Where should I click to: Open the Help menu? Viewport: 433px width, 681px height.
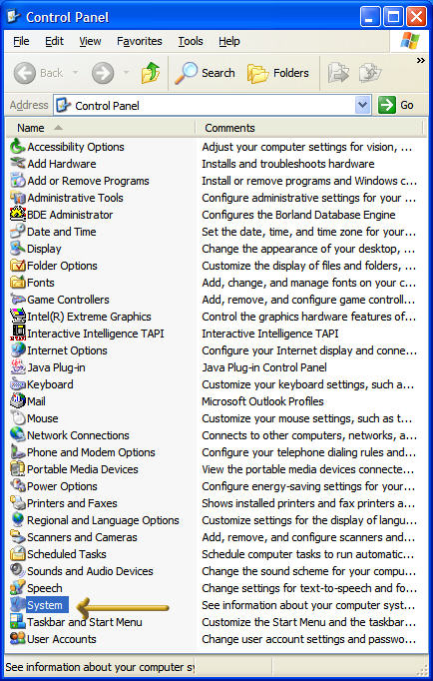point(229,41)
